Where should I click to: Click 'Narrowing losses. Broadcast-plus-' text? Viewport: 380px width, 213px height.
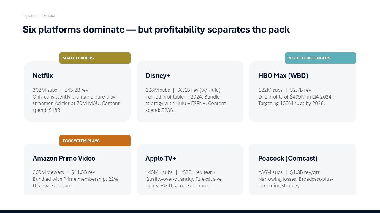(x=296, y=179)
